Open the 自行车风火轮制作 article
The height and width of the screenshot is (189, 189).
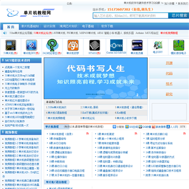click(x=15, y=121)
